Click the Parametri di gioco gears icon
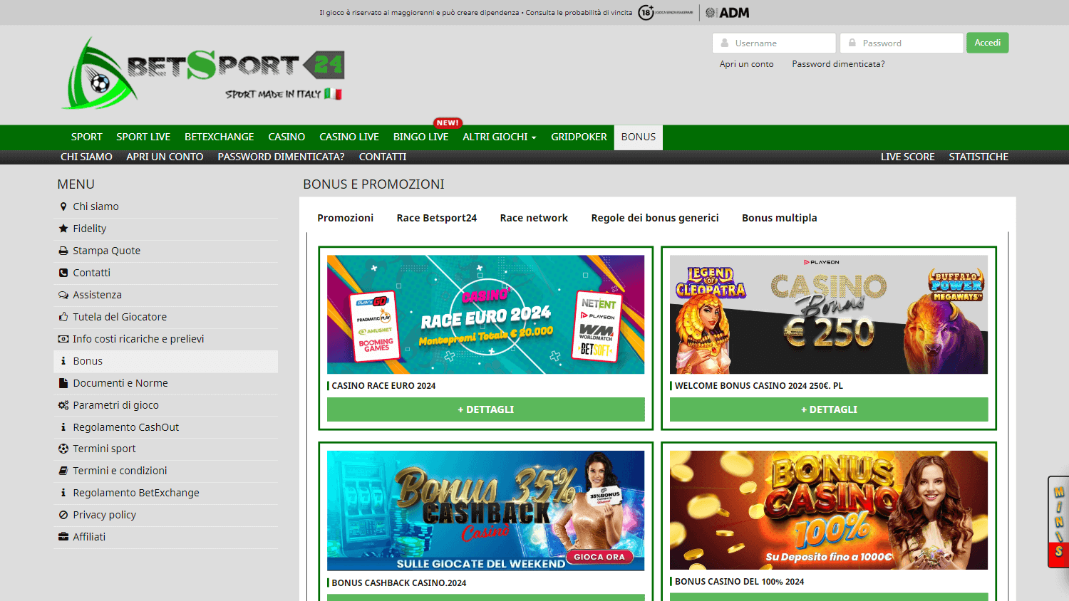Image resolution: width=1069 pixels, height=601 pixels. coord(63,405)
